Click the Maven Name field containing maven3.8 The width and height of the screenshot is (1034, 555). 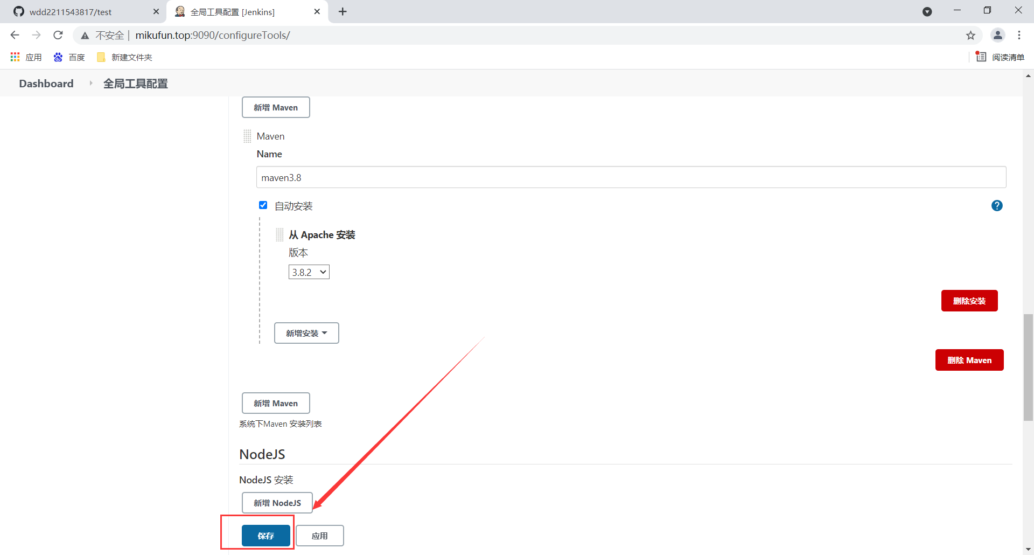631,177
